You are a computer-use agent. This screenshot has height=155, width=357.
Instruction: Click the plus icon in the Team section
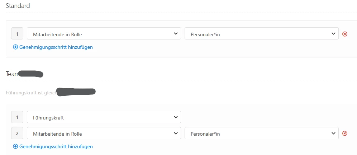15,146
